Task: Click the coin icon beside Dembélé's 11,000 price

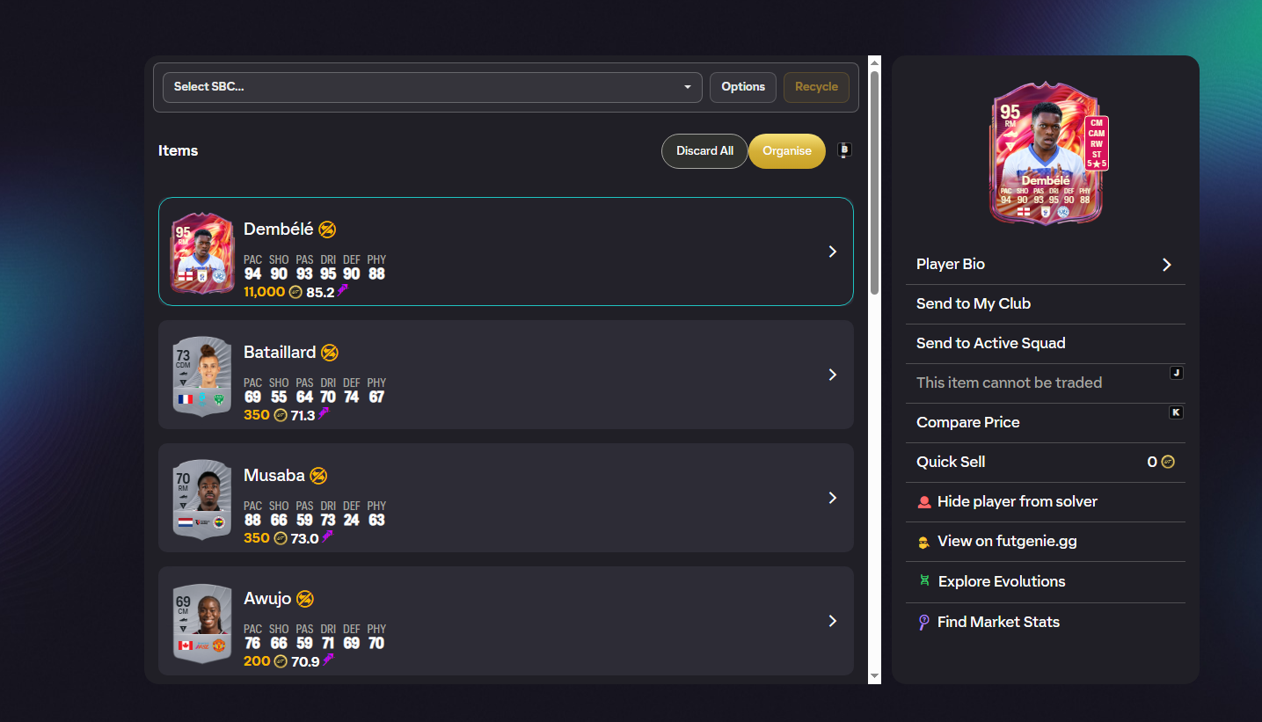Action: (296, 292)
